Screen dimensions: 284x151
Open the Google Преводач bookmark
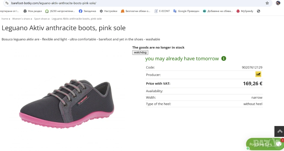[185, 11]
